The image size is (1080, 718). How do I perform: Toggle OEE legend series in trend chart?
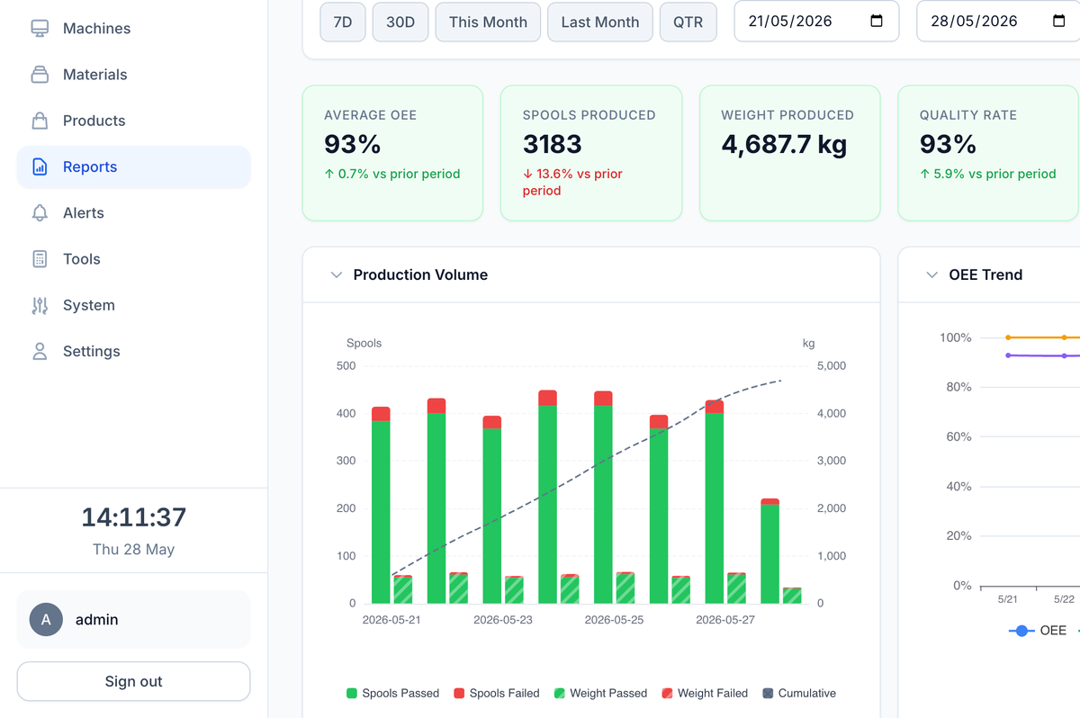tap(1038, 631)
